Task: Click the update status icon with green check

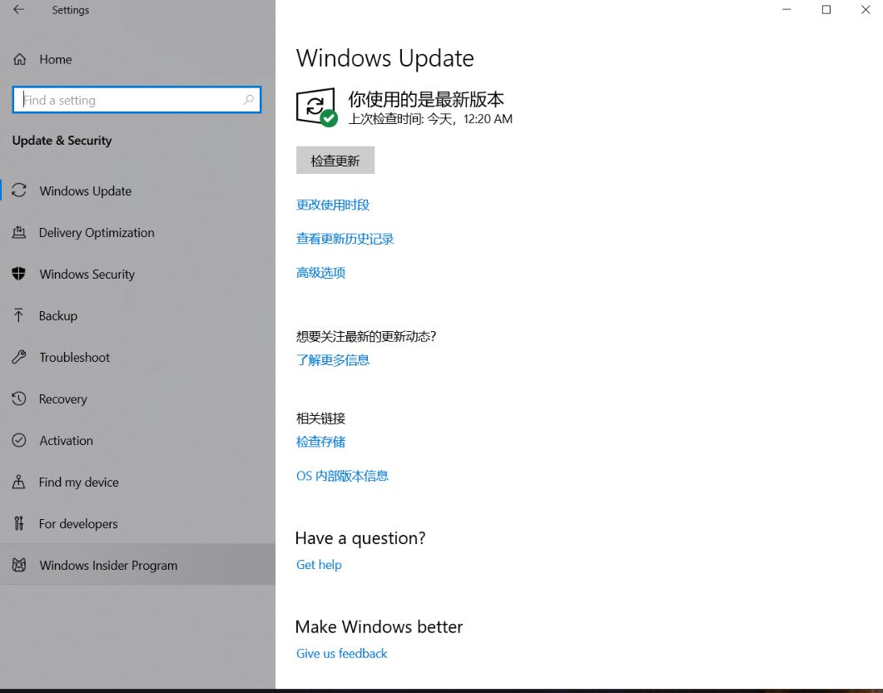Action: (316, 107)
